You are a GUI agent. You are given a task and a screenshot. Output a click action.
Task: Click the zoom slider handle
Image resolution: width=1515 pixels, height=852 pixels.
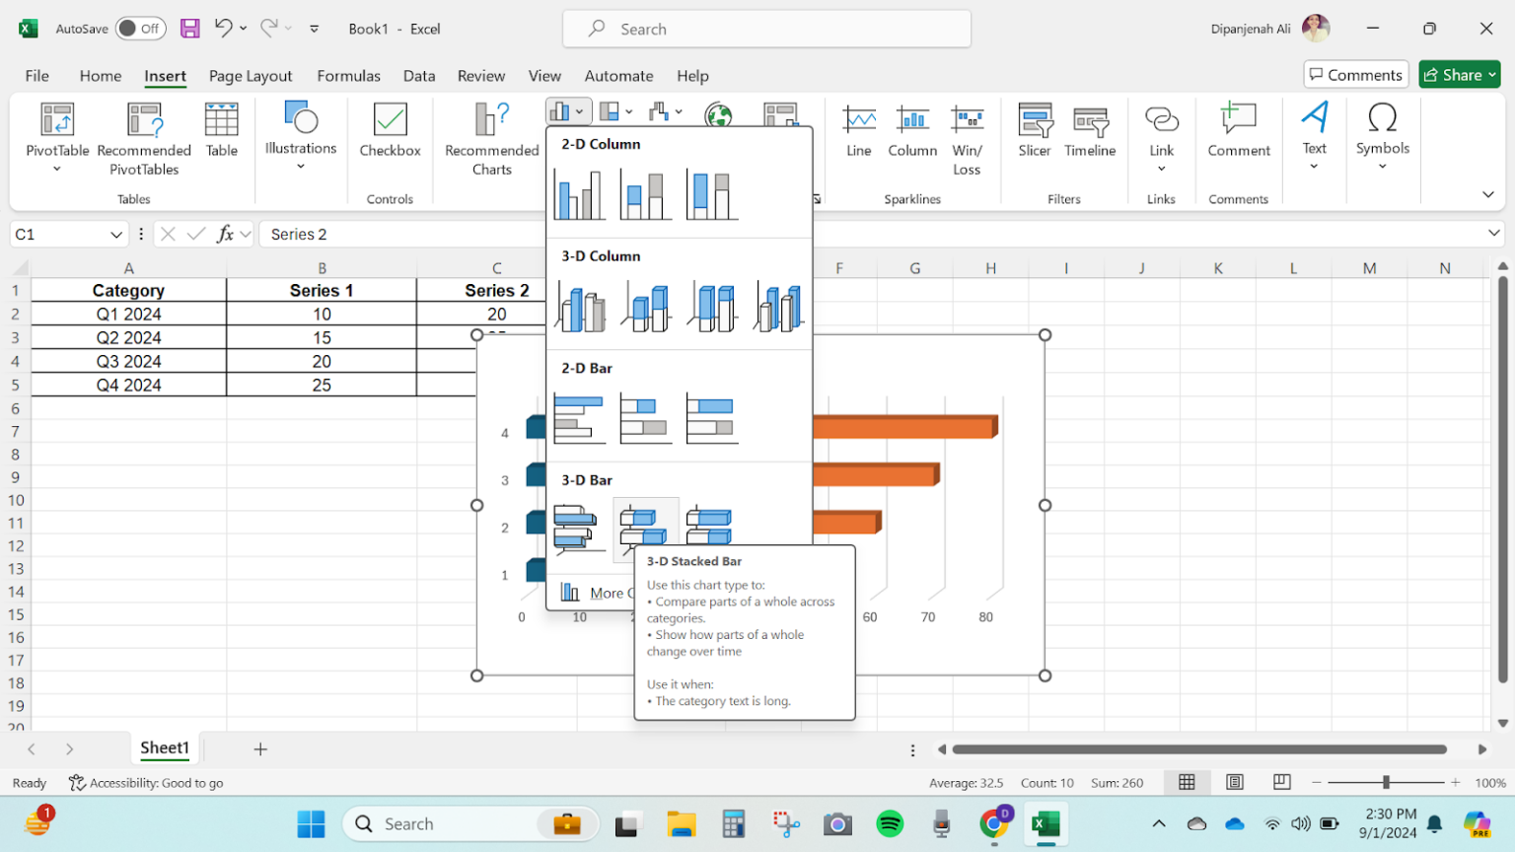pyautogui.click(x=1386, y=782)
